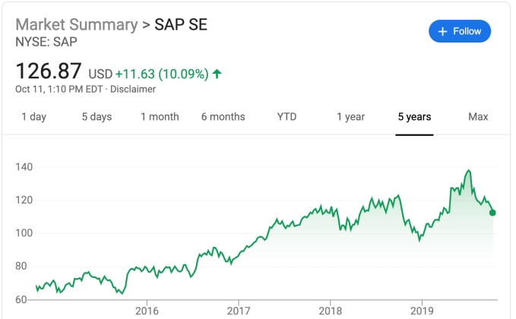The width and height of the screenshot is (516, 319).
Task: Click the green dot ending the chart line
Action: [x=492, y=213]
